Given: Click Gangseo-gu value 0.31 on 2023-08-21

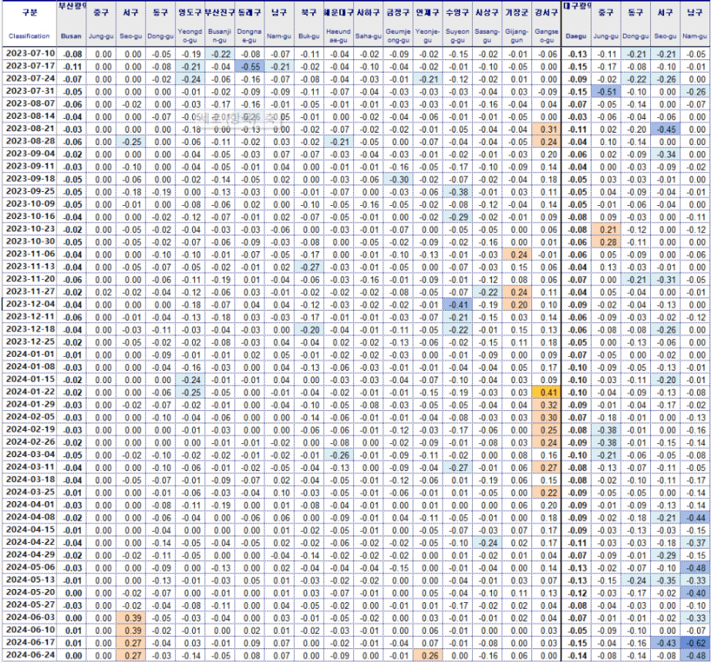Looking at the screenshot, I should 546,130.
